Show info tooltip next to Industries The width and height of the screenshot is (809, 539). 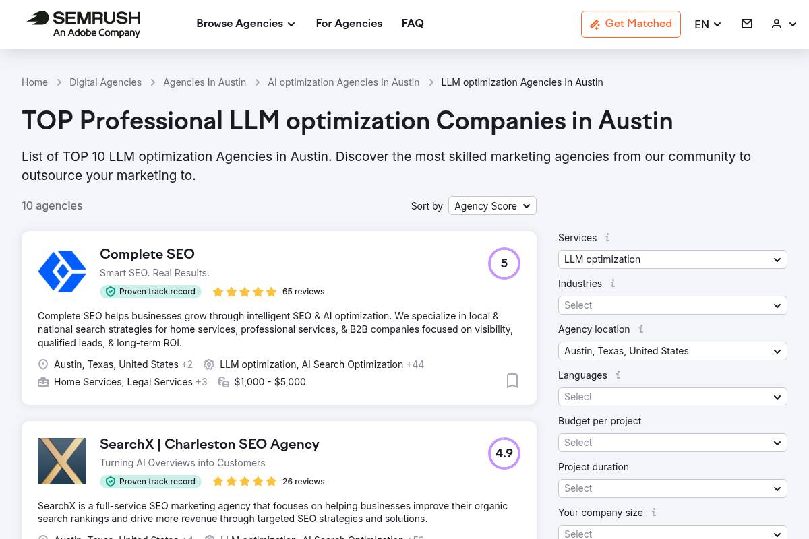613,283
